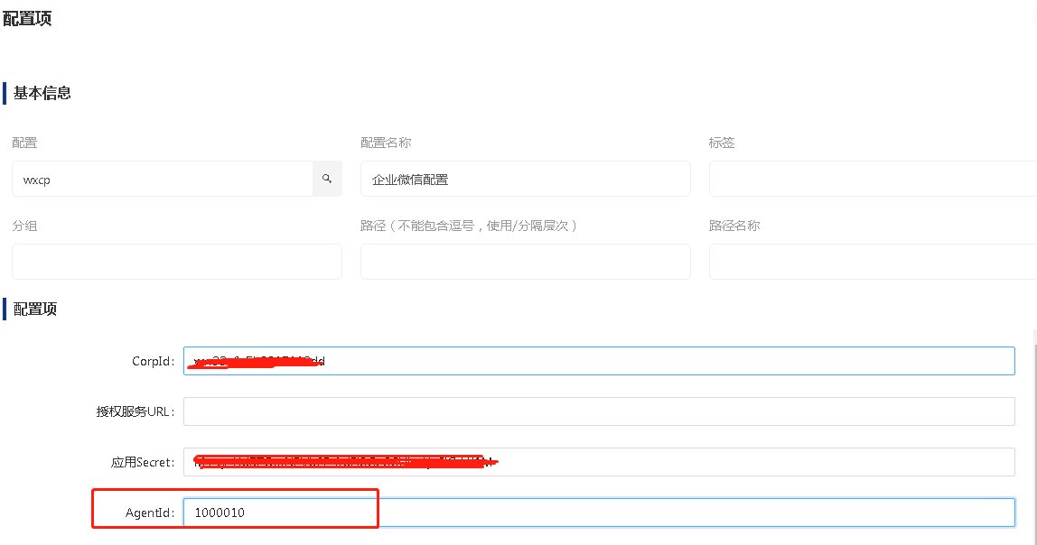Click the AgentId field containing 1000010
This screenshot has height=545, width=1037.
pos(599,513)
